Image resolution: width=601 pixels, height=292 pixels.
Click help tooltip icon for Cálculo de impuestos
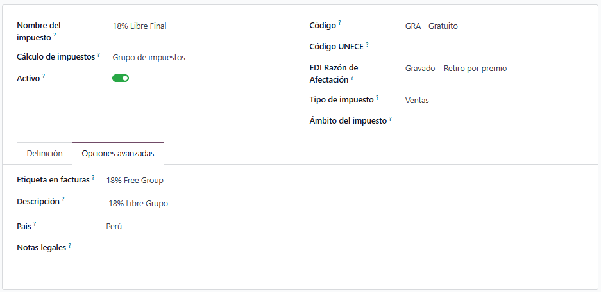point(99,55)
